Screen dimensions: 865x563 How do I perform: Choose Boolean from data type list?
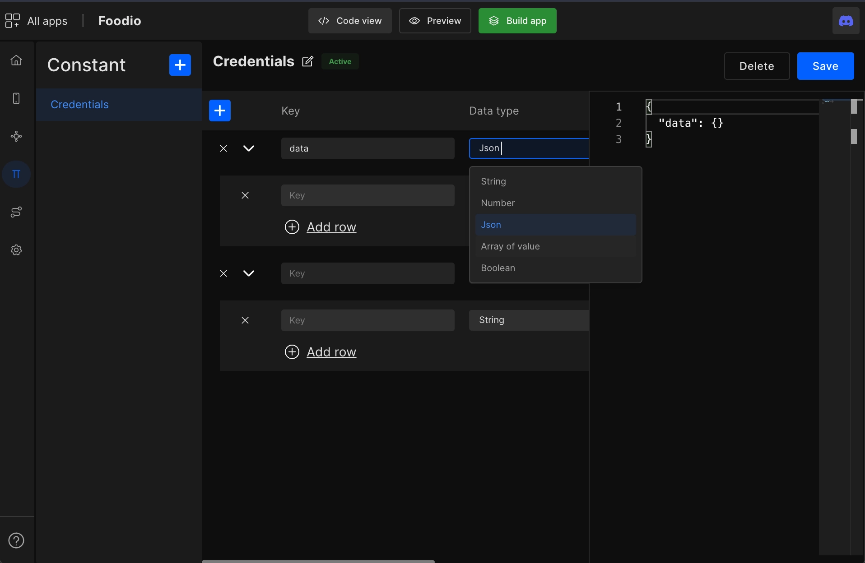click(x=556, y=268)
